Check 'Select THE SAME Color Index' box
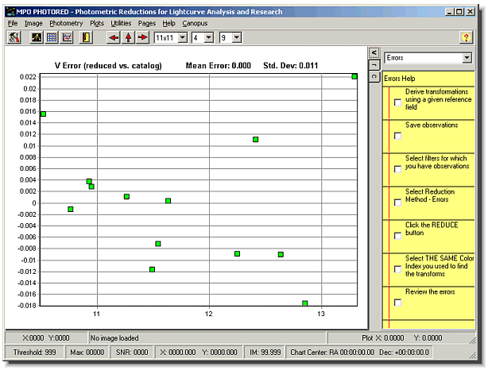Viewport: 488px width, 370px height. (x=397, y=269)
